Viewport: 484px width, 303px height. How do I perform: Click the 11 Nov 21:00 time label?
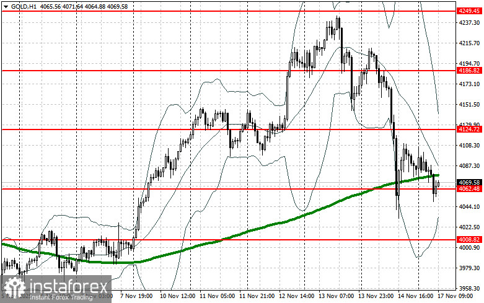click(257, 296)
